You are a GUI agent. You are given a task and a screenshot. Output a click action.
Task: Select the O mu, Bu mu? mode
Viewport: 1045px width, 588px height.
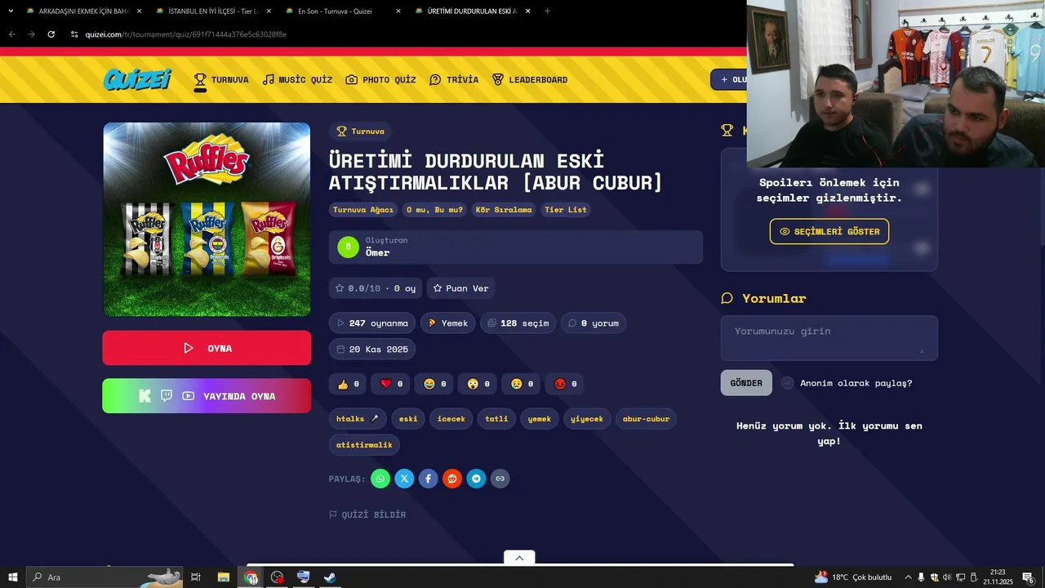click(434, 210)
